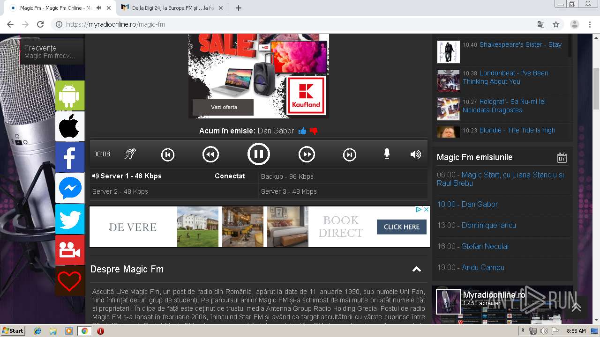This screenshot has height=337, width=600.
Task: Close the De Vere advertisement
Action: [x=426, y=210]
